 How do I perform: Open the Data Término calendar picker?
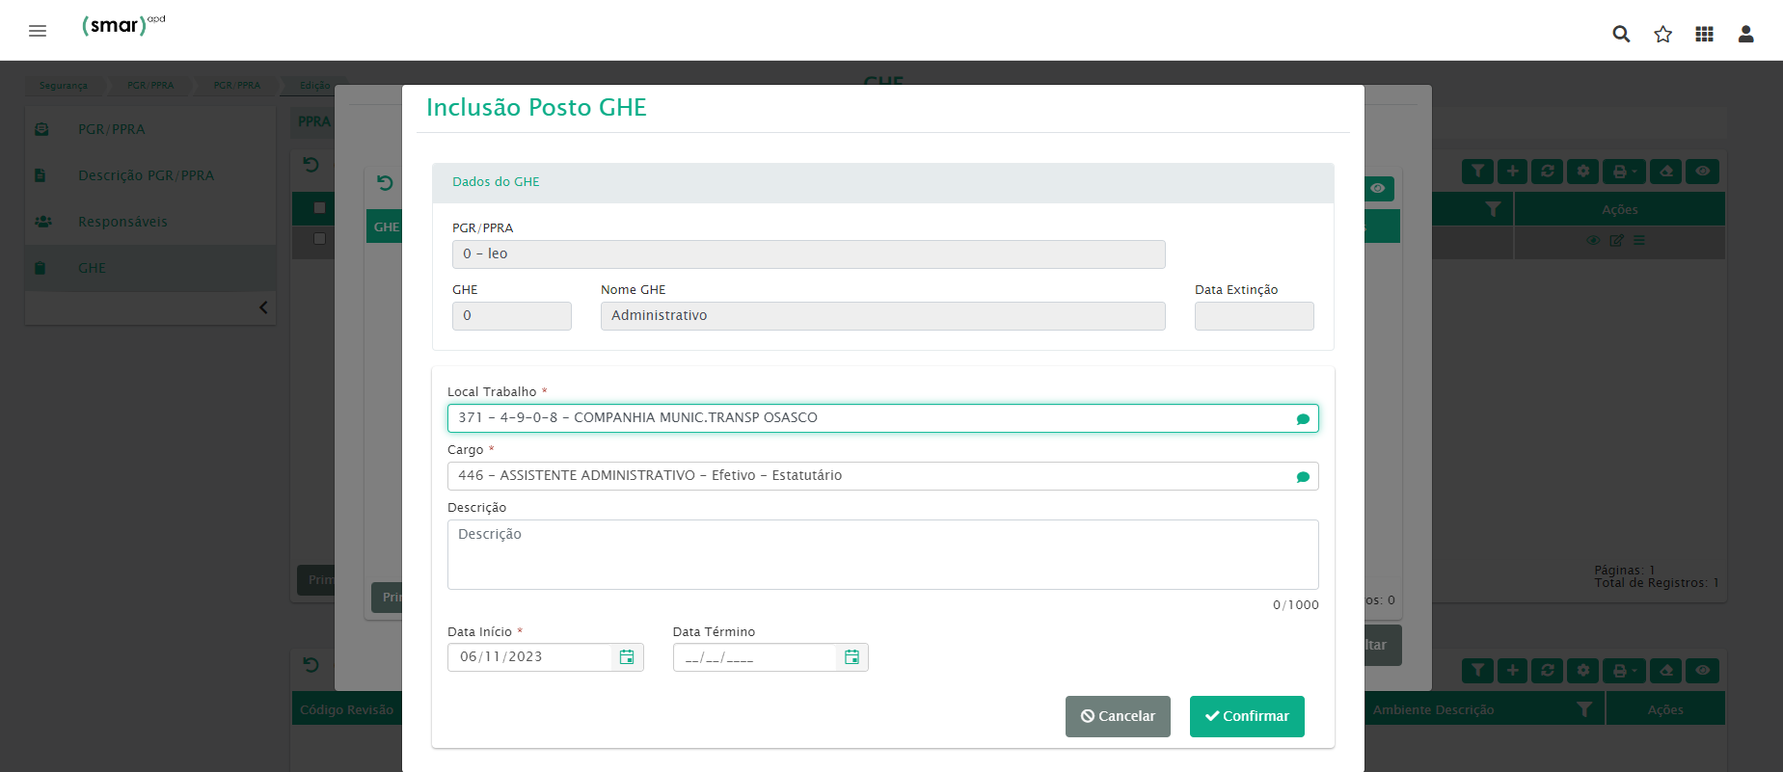tap(851, 657)
